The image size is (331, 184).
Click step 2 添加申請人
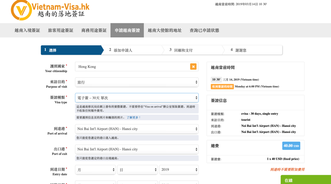pyautogui.click(x=123, y=50)
